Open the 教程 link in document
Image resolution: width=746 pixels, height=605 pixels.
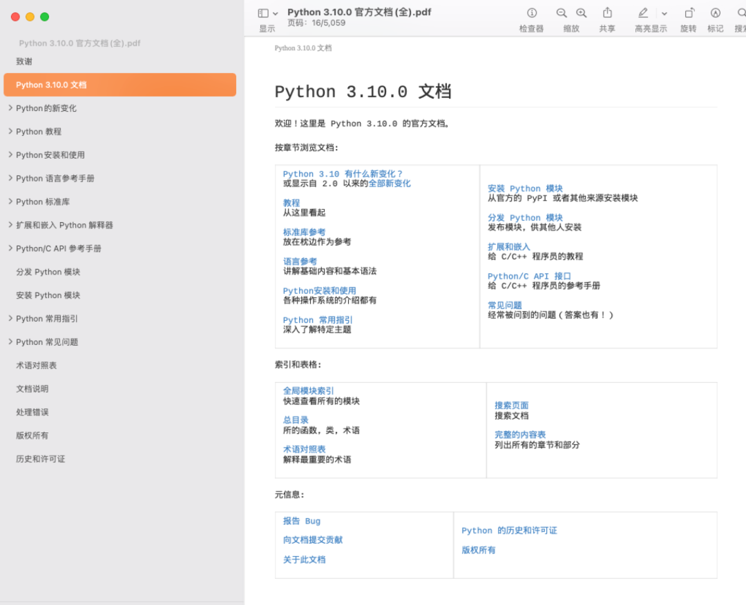pyautogui.click(x=291, y=203)
